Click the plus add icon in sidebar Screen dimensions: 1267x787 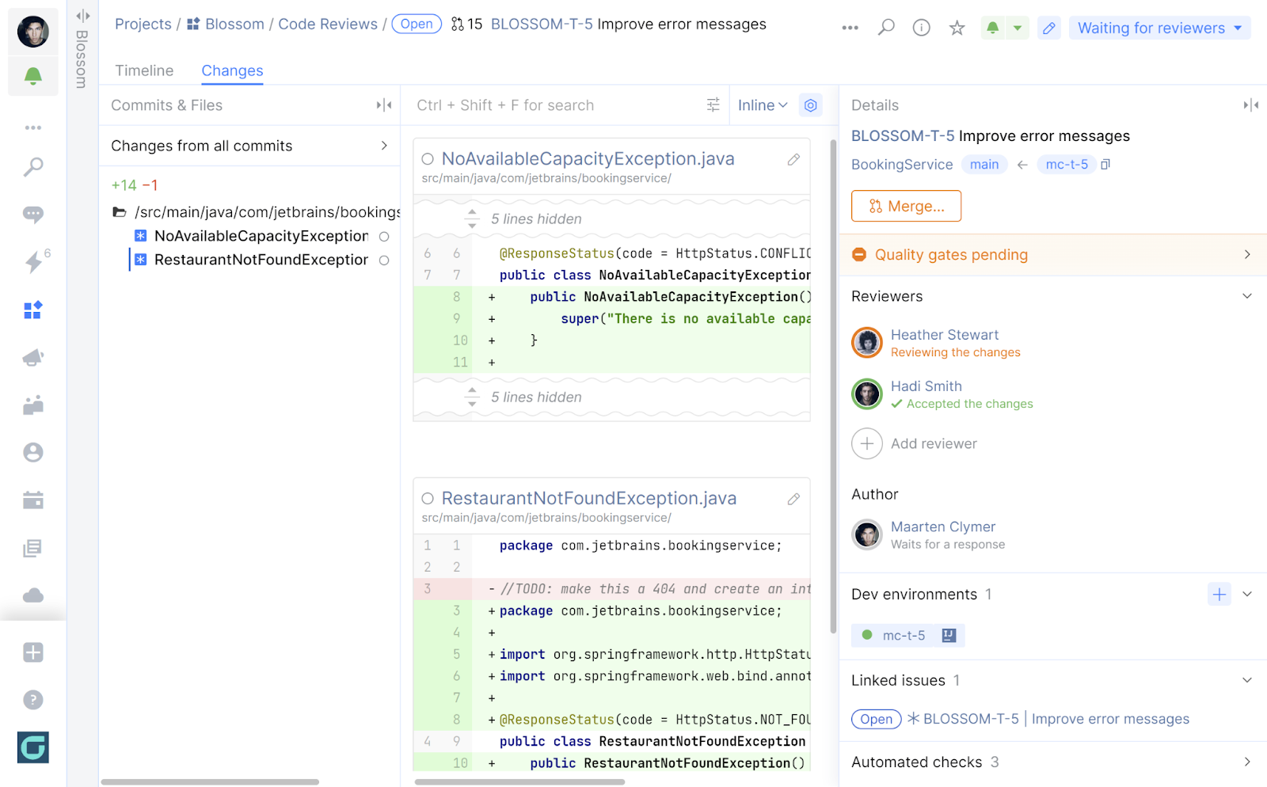click(33, 652)
